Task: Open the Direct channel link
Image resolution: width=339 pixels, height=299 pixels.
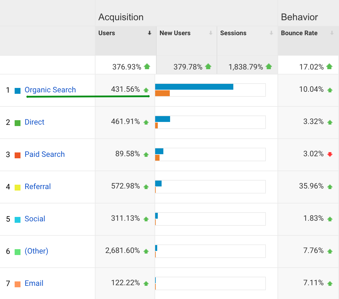Action: (35, 122)
